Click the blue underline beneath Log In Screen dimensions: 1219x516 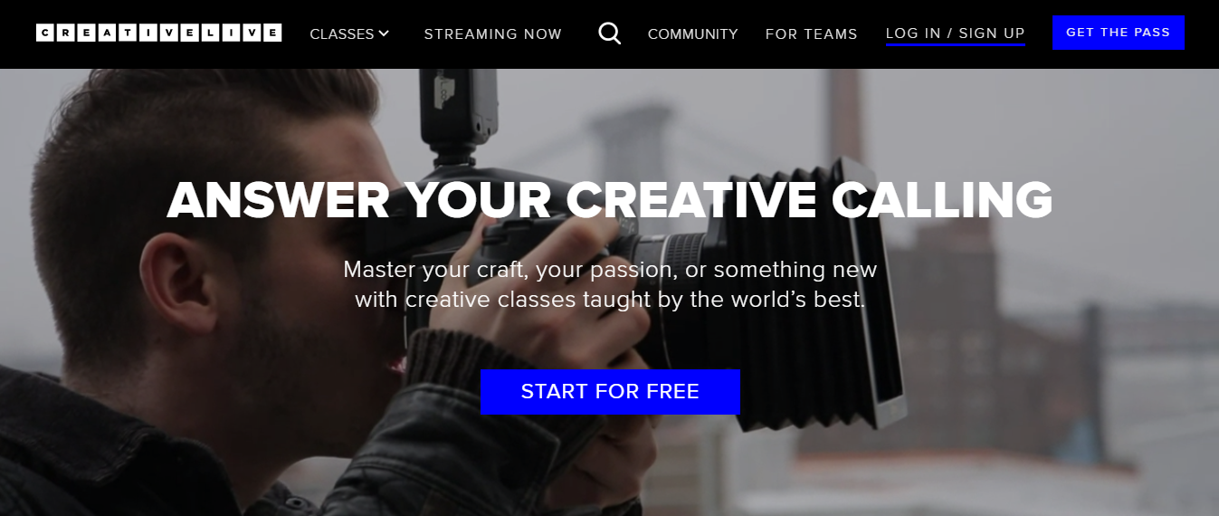(956, 44)
